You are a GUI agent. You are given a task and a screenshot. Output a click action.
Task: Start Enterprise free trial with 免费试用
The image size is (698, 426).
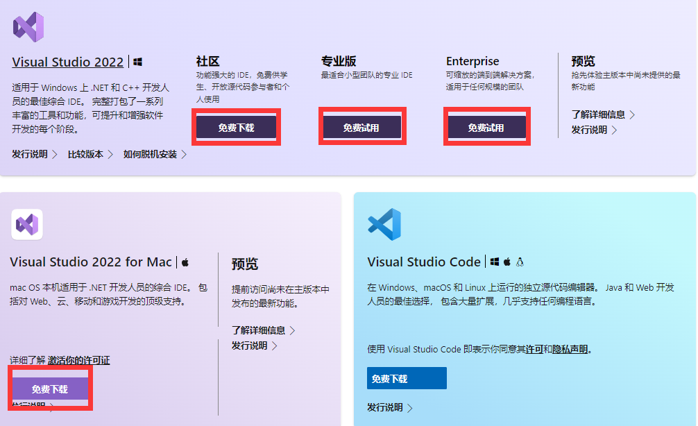pos(486,128)
